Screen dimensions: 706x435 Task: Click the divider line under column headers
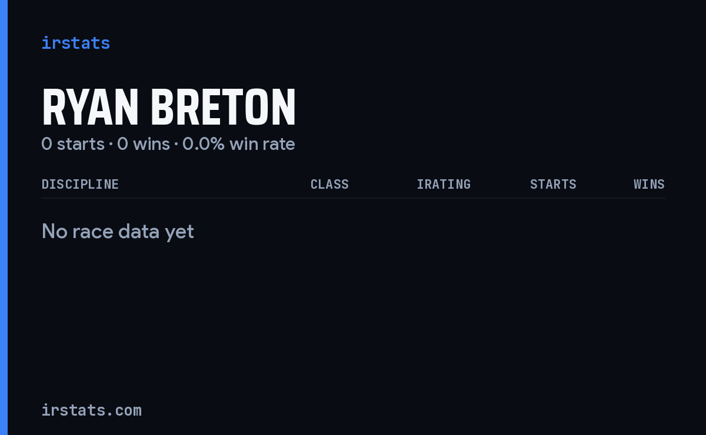click(353, 198)
